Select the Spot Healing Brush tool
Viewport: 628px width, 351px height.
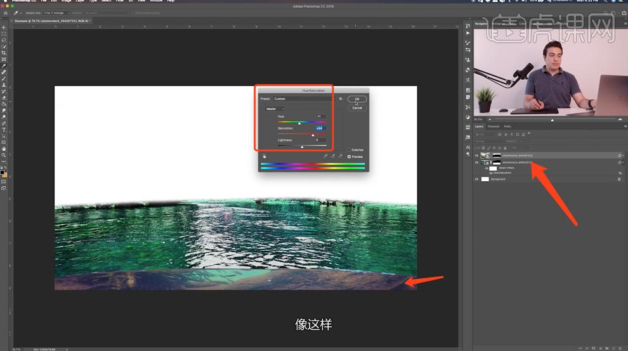coord(4,72)
